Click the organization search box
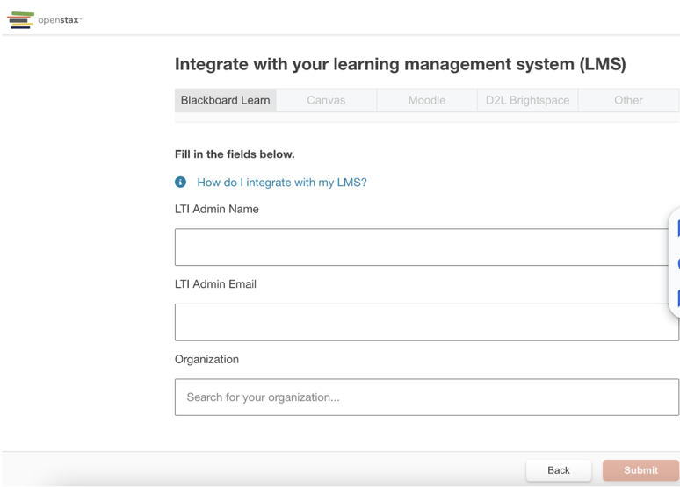The height and width of the screenshot is (487, 680). pos(427,397)
